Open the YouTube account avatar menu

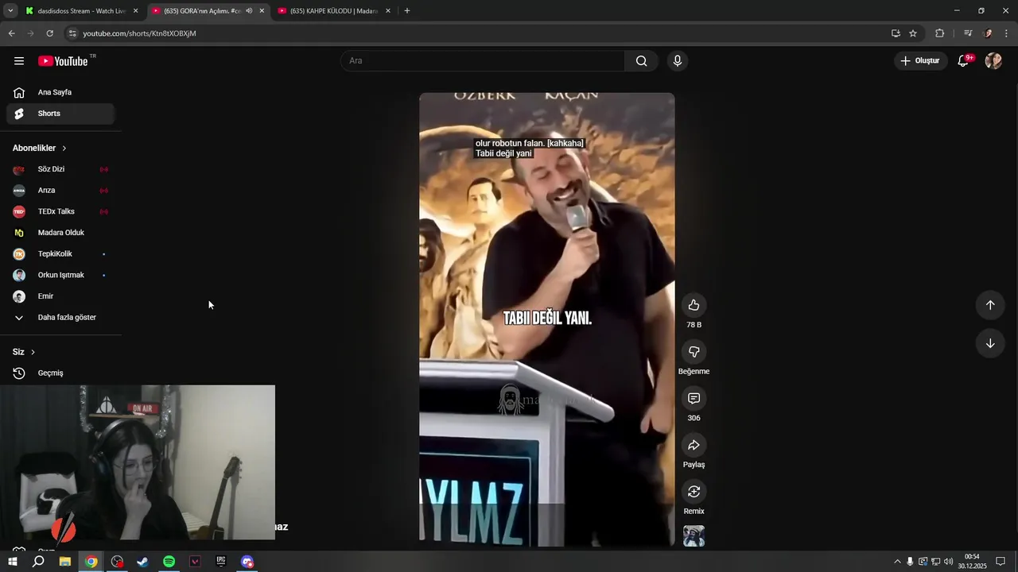pos(993,61)
